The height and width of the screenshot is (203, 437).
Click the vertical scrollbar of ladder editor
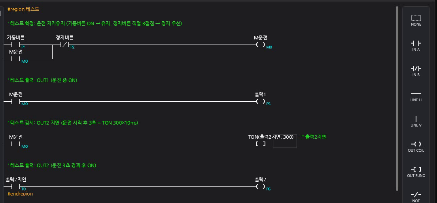click(397, 99)
